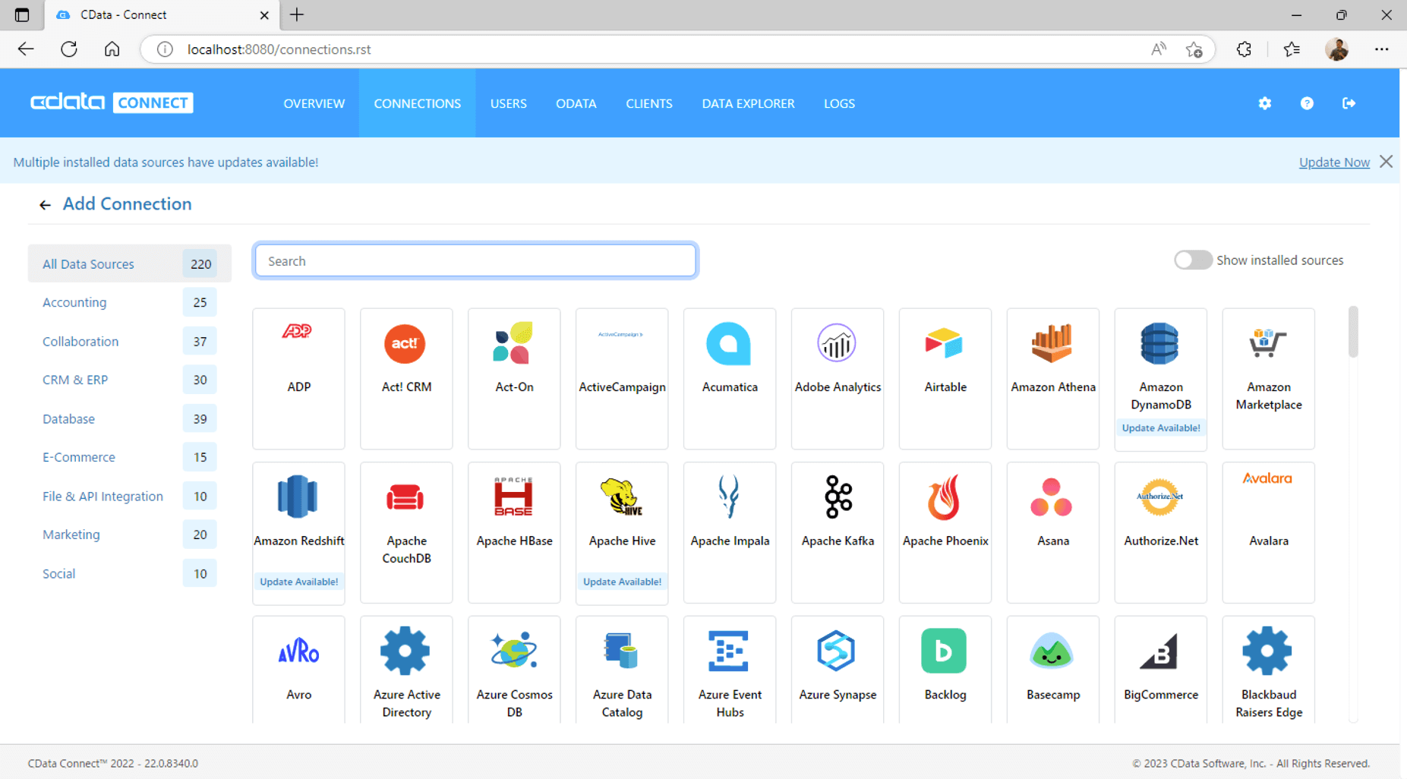This screenshot has height=779, width=1407.
Task: Select the Acumatica data source
Action: pos(730,378)
